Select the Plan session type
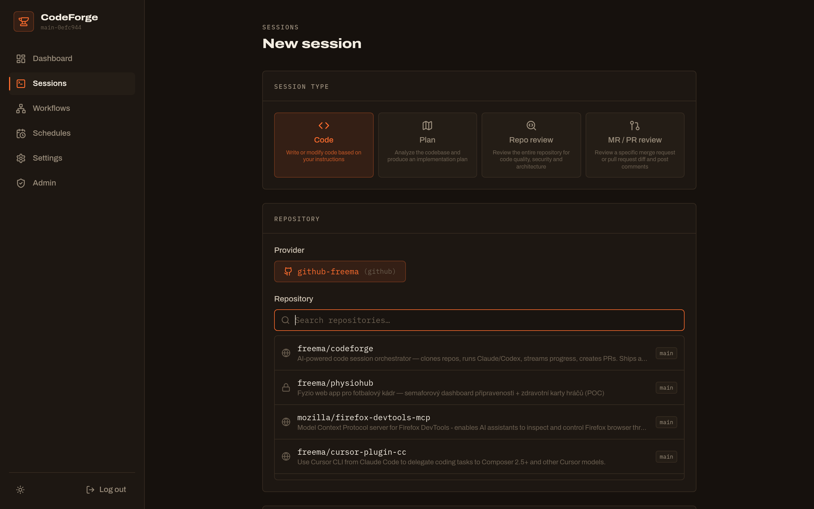 [427, 145]
